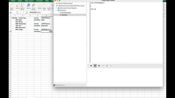The image size is (175, 98).
Task: Open the Add-ins ribbon button
Action: (28, 6)
